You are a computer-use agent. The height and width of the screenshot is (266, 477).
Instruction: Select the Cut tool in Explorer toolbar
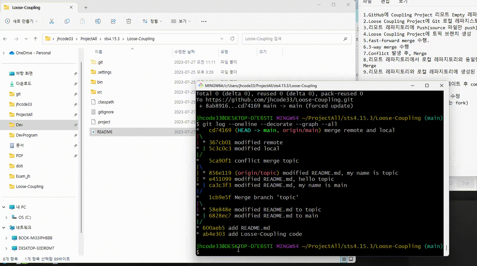[52, 21]
